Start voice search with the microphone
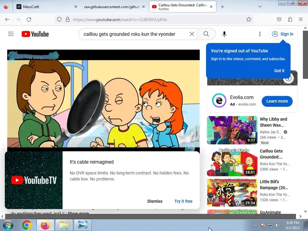 coord(224,34)
